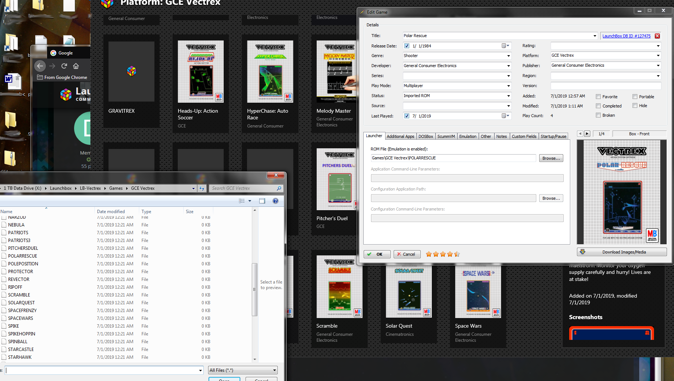Click the pencil icon in Edit Game title
The image size is (674, 381).
pyautogui.click(x=362, y=12)
